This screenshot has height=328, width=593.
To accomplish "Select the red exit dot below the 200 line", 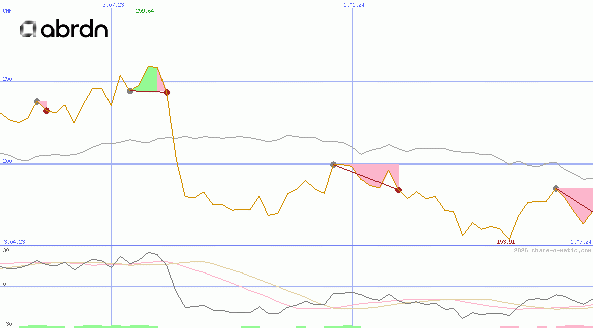I will pos(398,190).
